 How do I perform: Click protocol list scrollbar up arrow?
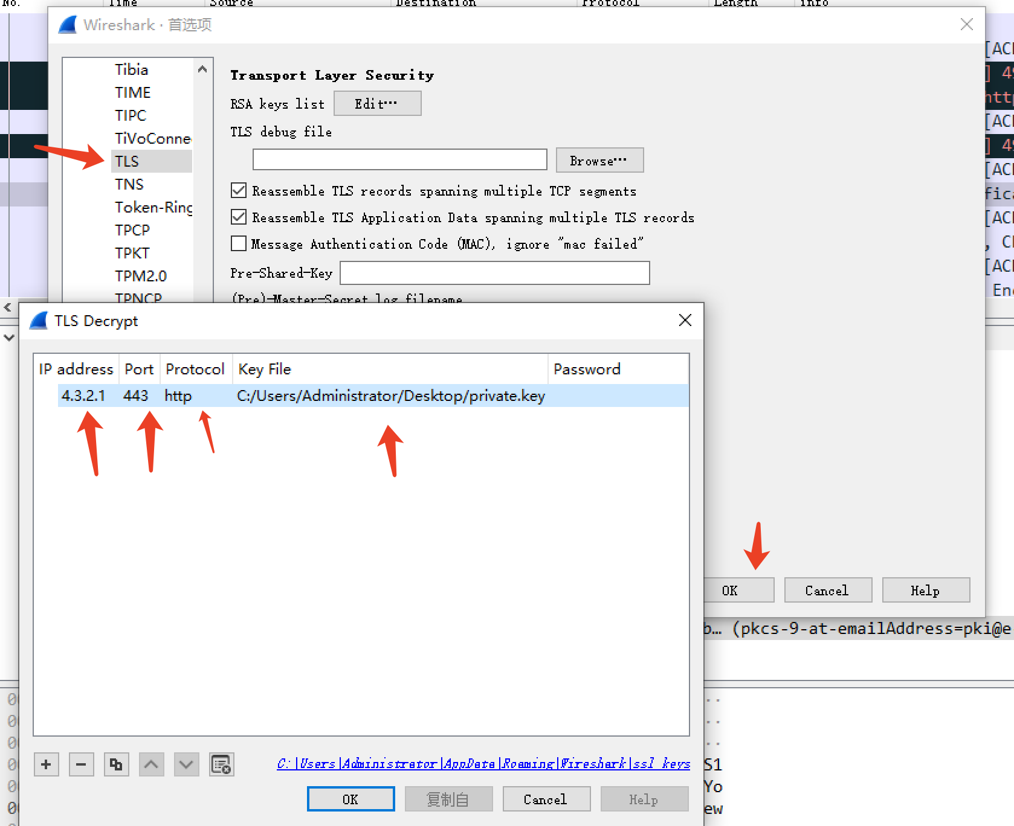[x=202, y=68]
